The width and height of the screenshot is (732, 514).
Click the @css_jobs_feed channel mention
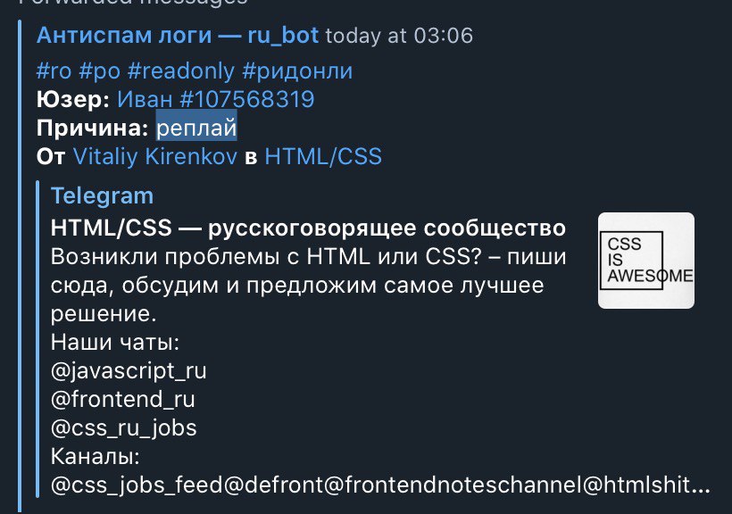(x=137, y=485)
